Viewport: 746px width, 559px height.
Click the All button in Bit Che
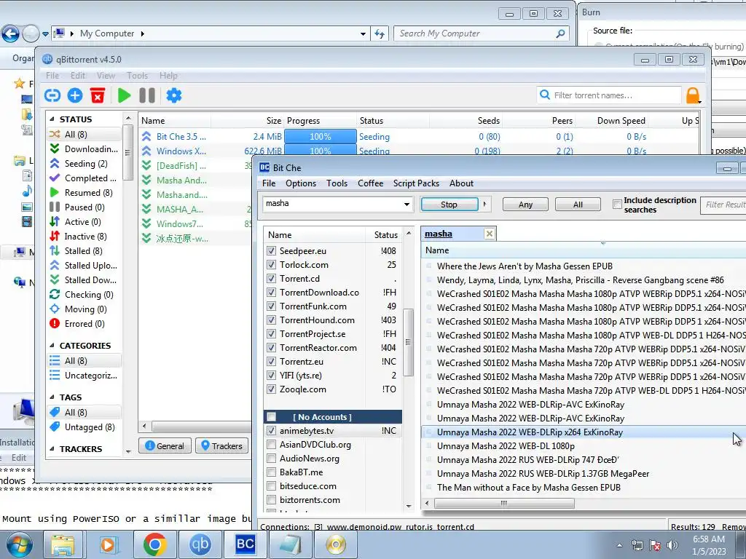pos(578,205)
